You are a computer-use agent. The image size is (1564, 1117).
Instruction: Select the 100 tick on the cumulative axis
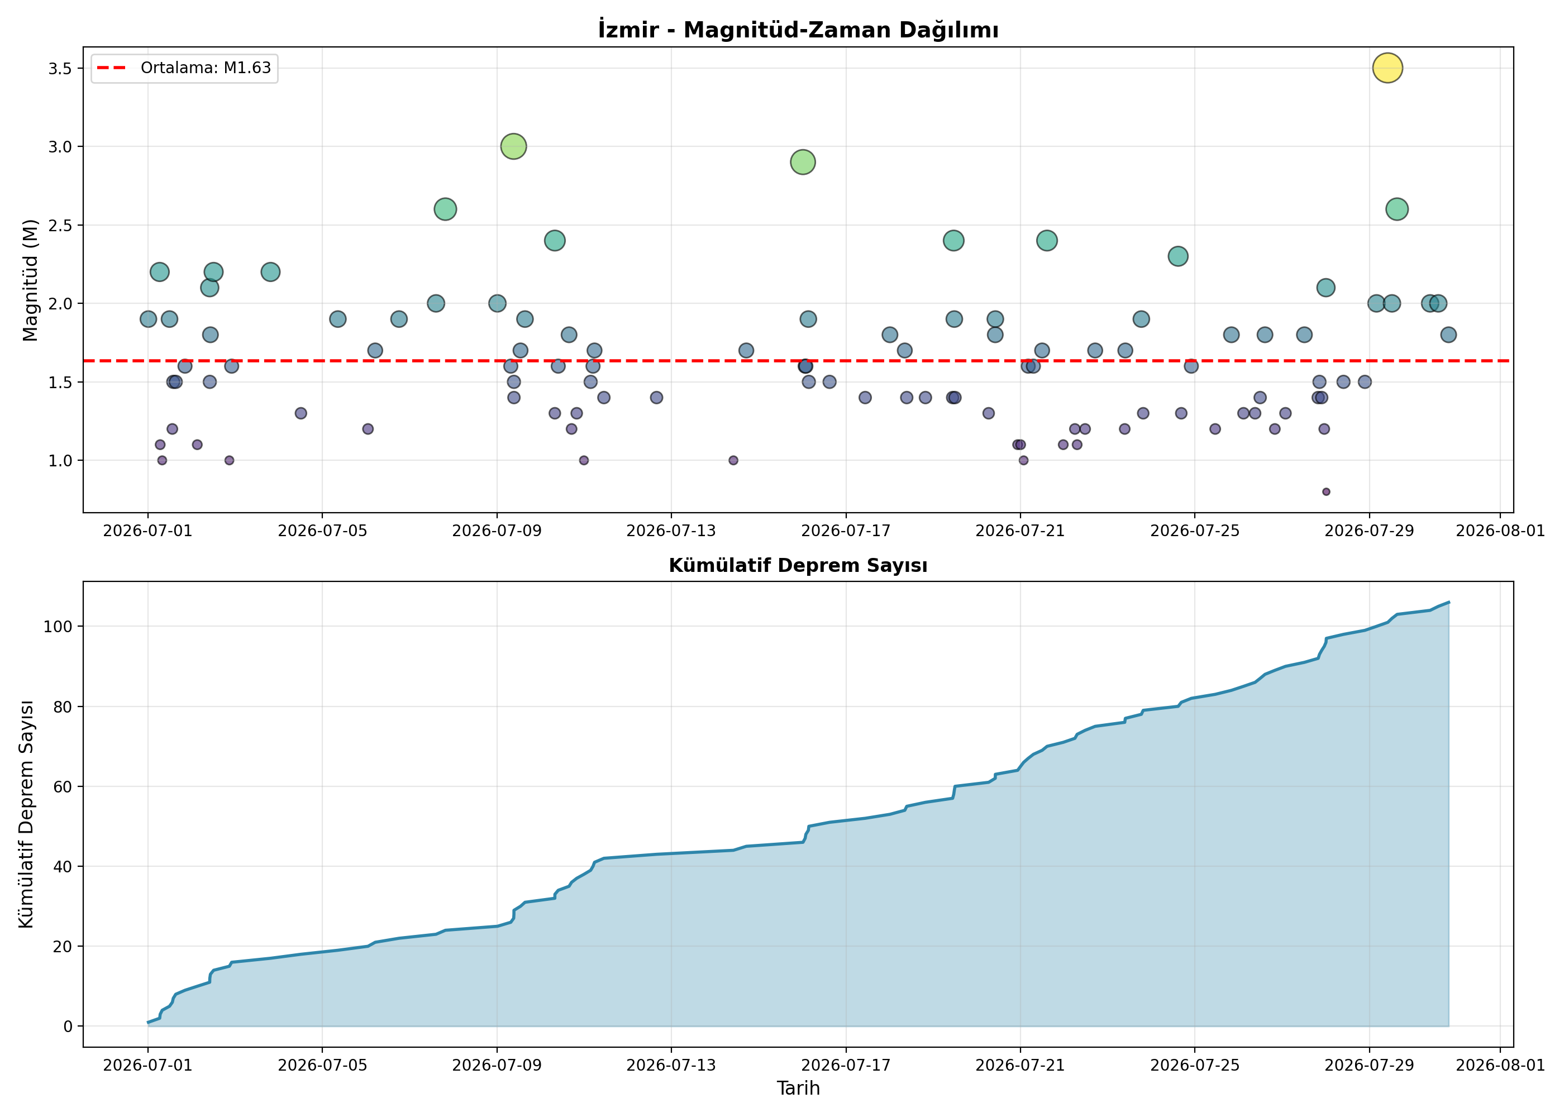pyautogui.click(x=58, y=627)
